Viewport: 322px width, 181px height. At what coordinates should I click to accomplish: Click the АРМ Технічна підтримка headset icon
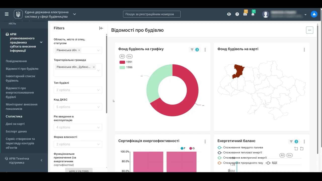(x=7, y=159)
